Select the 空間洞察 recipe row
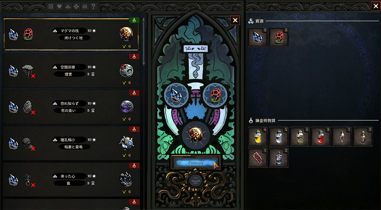The image size is (381, 210). 71,70
